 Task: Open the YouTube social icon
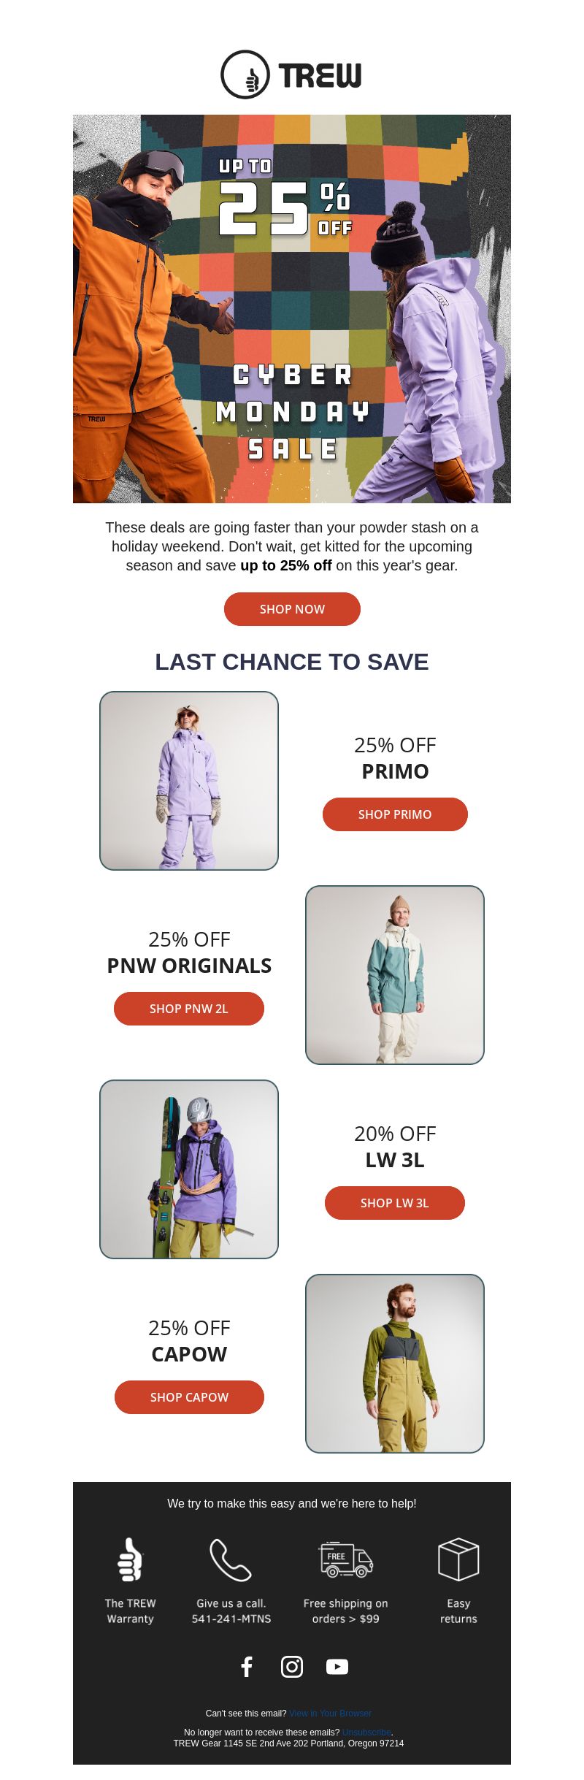tap(337, 1666)
